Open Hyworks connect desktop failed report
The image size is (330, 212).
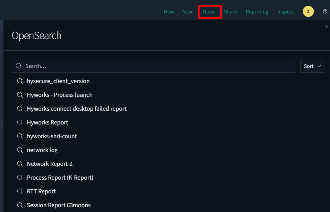tap(77, 109)
